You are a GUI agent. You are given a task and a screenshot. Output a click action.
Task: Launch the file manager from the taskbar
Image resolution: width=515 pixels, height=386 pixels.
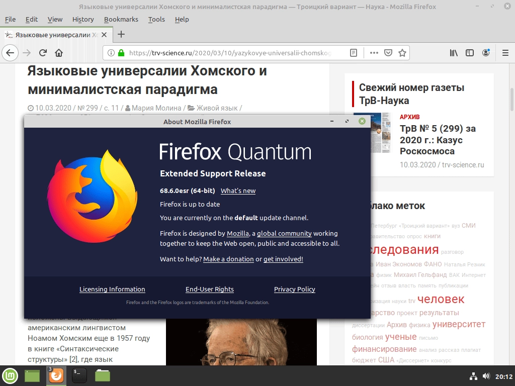pyautogui.click(x=102, y=375)
